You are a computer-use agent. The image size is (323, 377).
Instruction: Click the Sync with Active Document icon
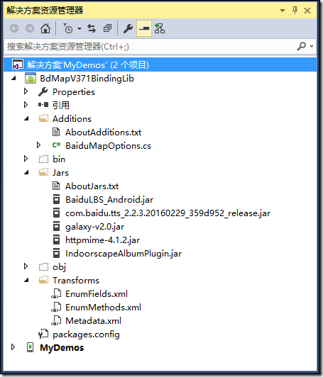[92, 28]
